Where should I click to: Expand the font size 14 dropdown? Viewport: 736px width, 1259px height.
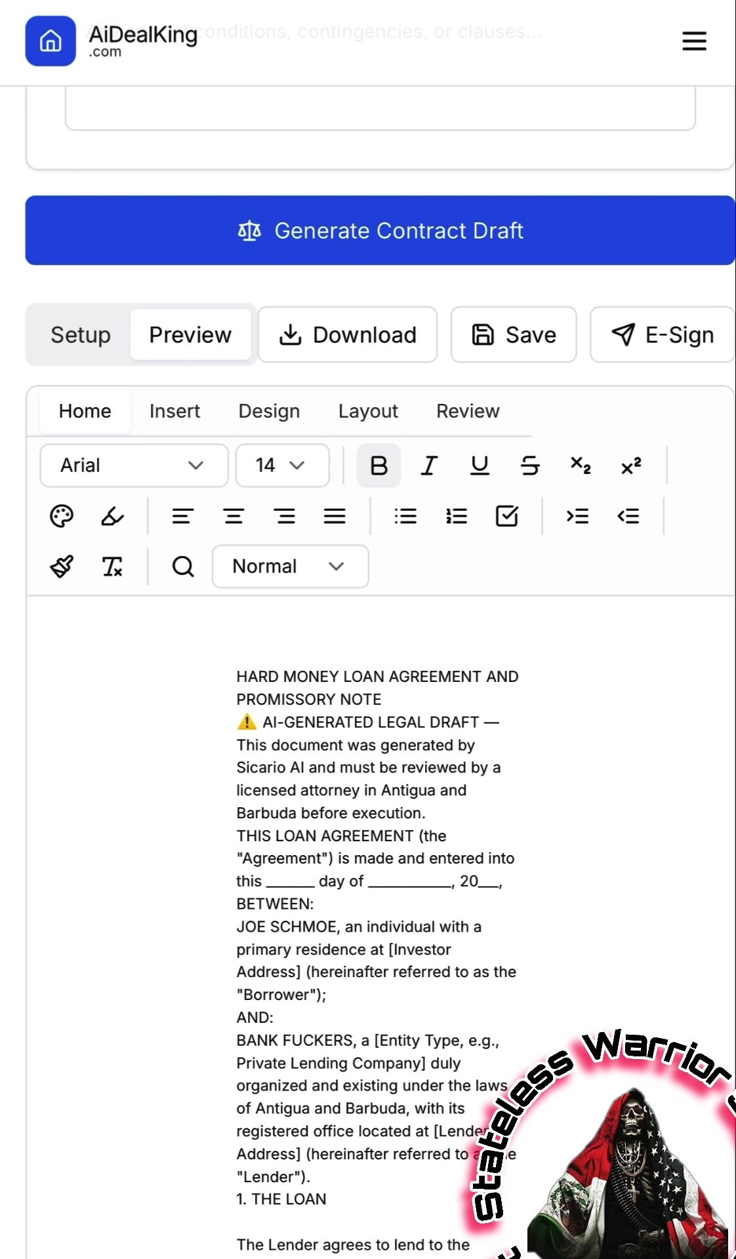pos(282,466)
